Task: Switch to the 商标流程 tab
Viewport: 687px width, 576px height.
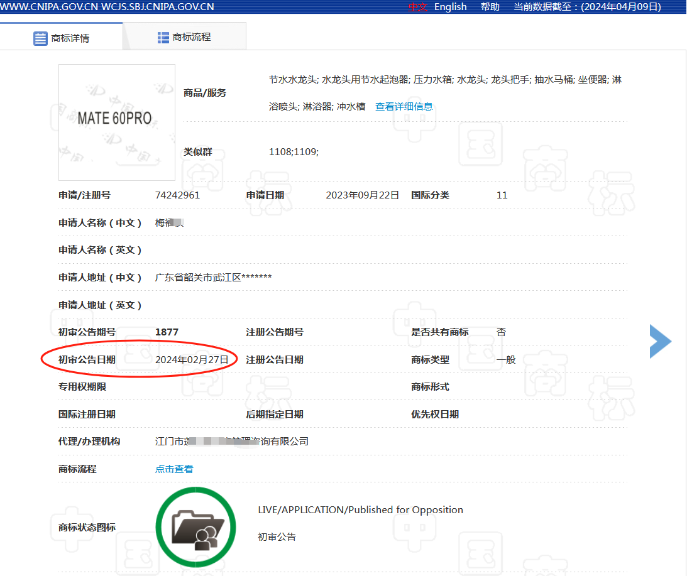Action: point(184,37)
